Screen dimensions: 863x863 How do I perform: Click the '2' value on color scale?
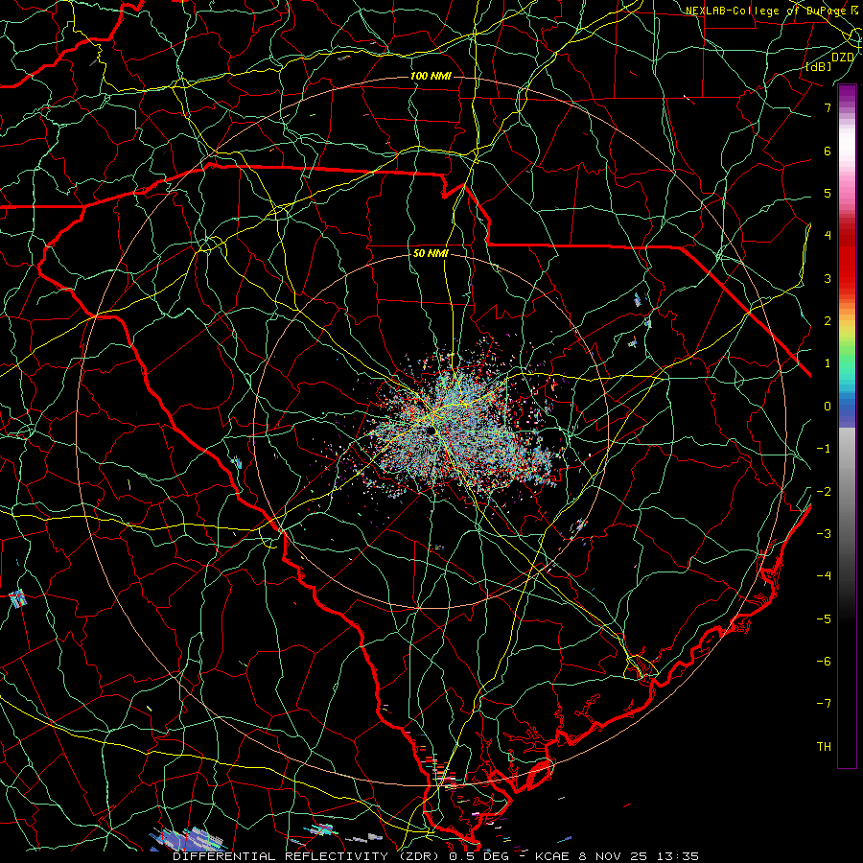pyautogui.click(x=828, y=321)
